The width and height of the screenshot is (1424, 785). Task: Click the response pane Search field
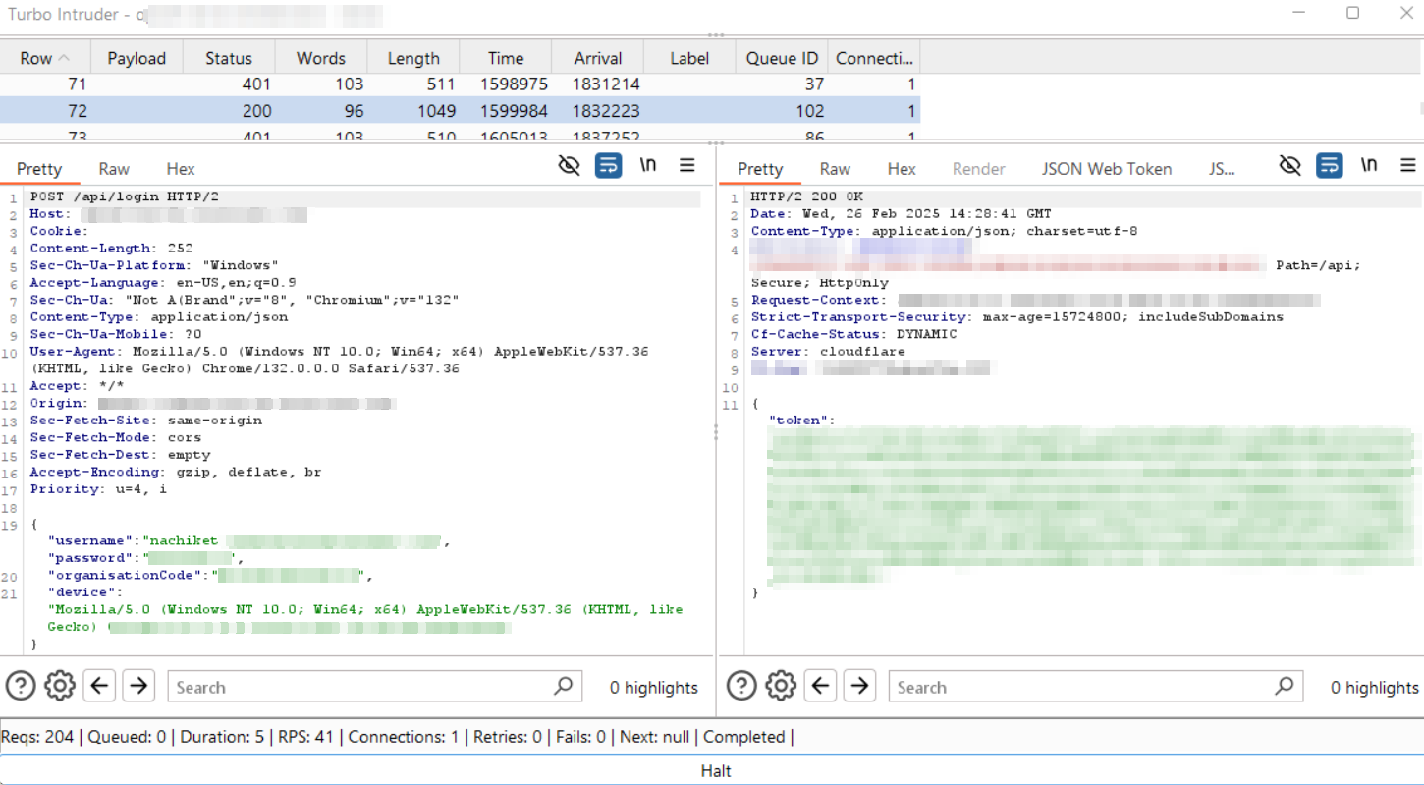[x=1095, y=687]
